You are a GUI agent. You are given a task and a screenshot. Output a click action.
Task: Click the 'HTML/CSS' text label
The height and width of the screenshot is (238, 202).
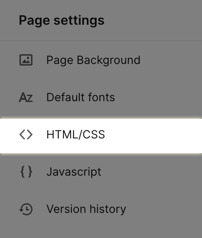pyautogui.click(x=75, y=134)
